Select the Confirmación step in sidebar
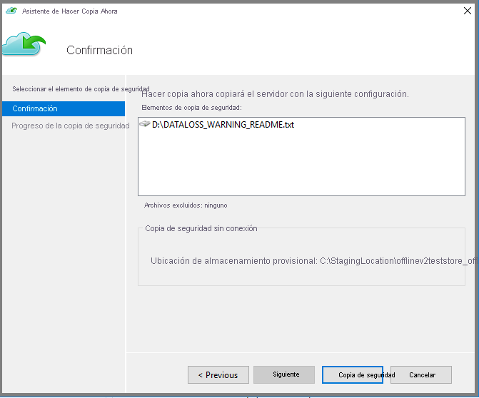This screenshot has width=479, height=398. coord(64,108)
